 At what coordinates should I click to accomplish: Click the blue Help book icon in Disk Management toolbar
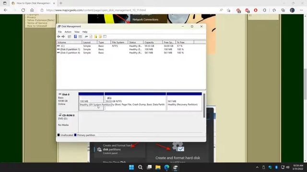tap(75, 36)
